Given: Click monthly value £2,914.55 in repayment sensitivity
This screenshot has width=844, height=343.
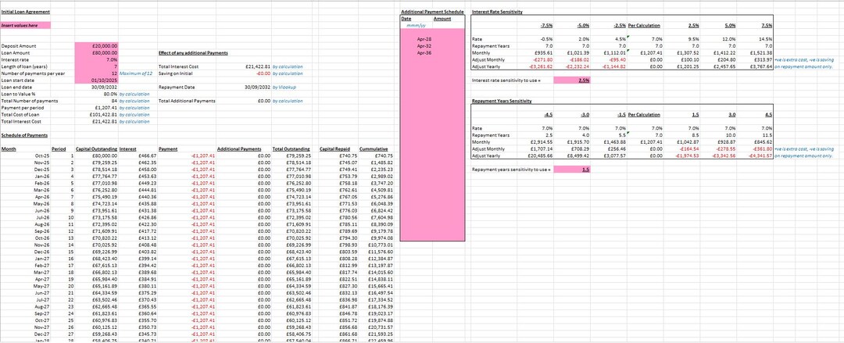Looking at the screenshot, I should (x=542, y=141).
